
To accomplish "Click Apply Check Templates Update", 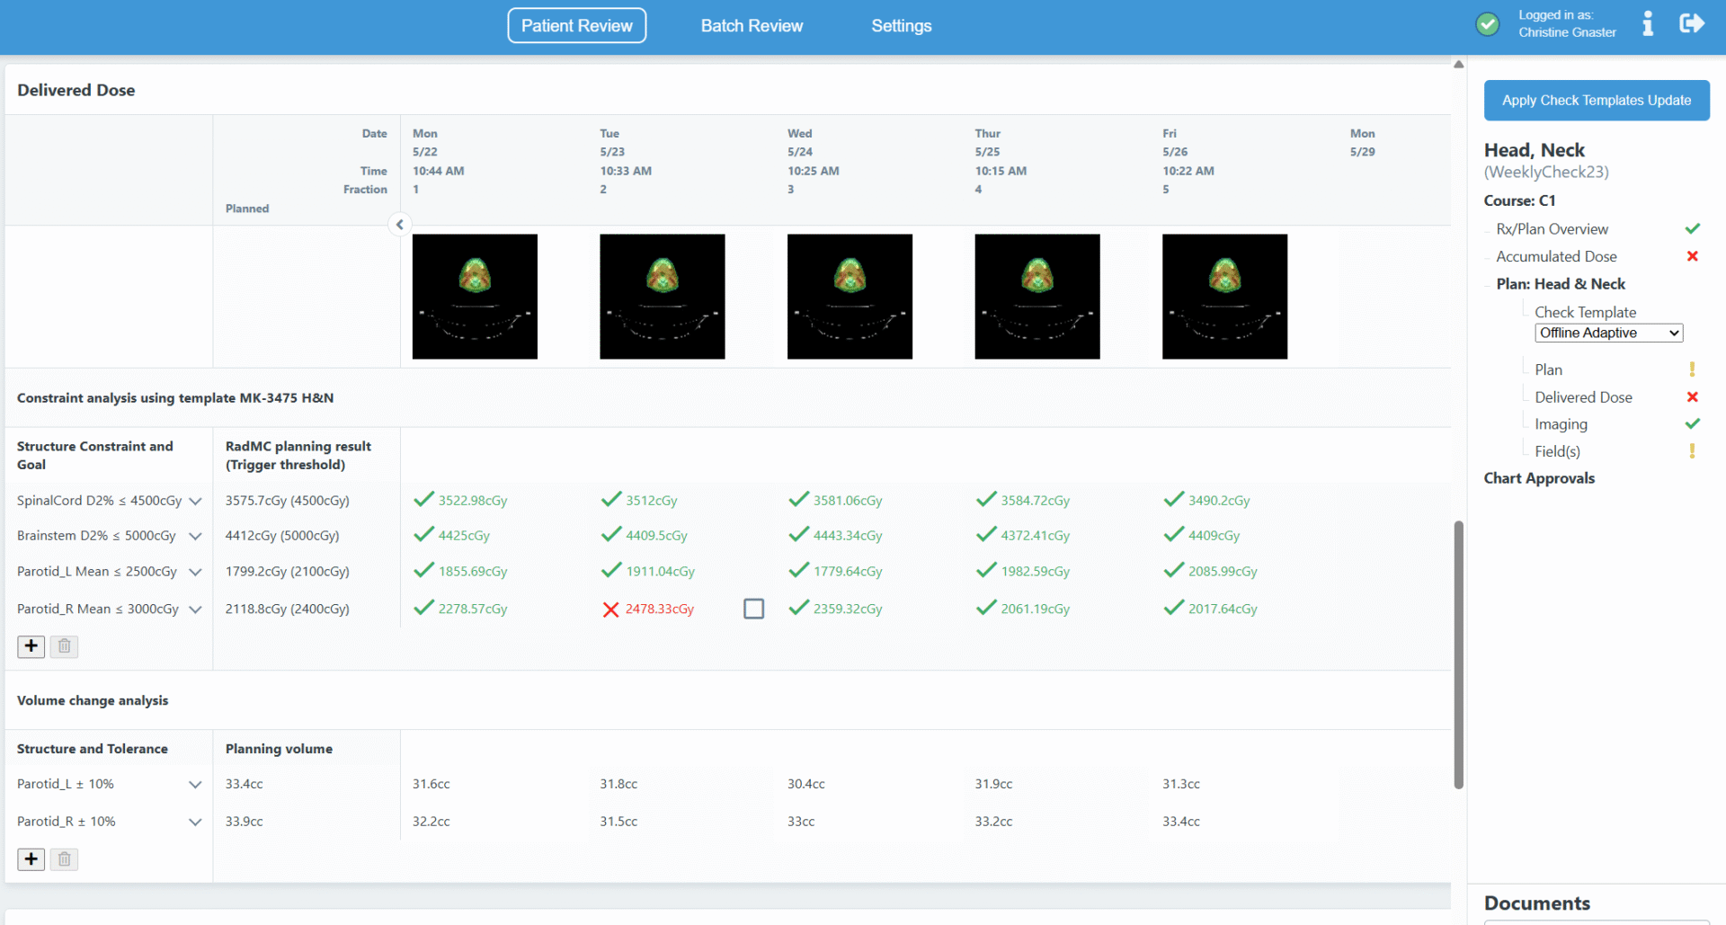I will [1597, 100].
